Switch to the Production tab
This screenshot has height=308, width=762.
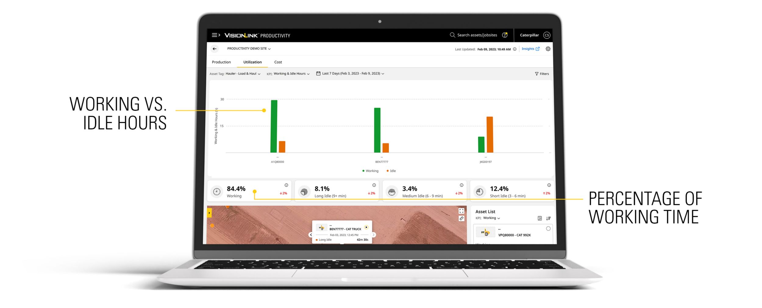tap(221, 62)
